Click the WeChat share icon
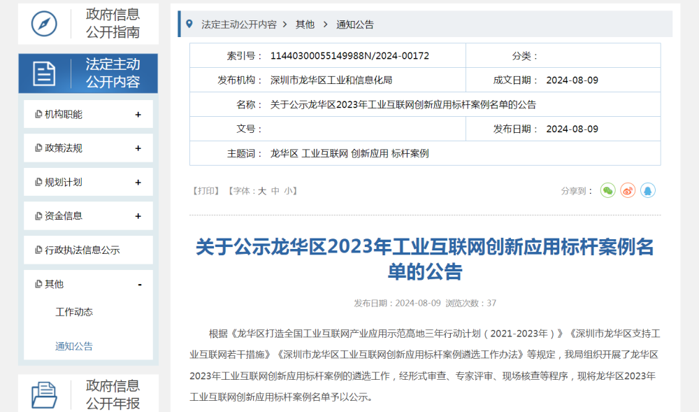Screen dimensions: 699x412 (x=608, y=190)
